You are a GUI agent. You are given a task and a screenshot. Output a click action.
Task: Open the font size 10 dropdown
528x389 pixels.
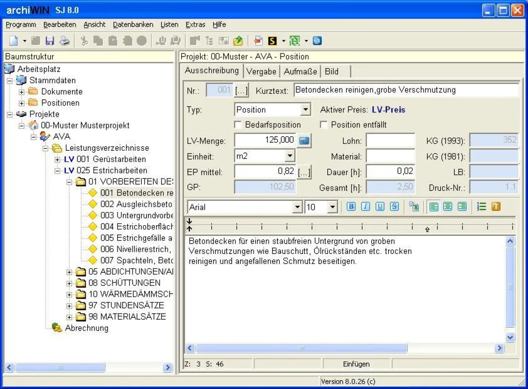[333, 207]
